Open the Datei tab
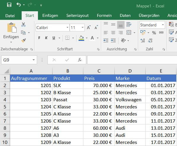 pyautogui.click(x=10, y=16)
